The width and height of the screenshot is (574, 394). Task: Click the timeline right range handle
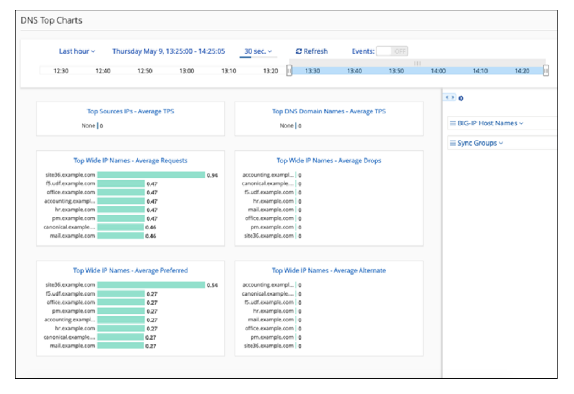[x=545, y=71]
